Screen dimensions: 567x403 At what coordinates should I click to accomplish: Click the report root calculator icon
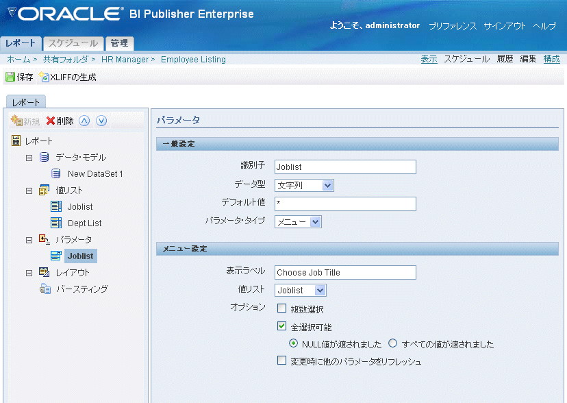click(x=16, y=141)
